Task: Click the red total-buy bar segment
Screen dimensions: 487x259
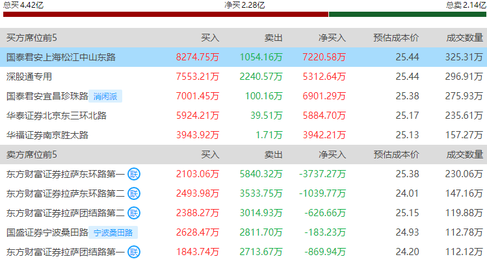Action: click(166, 14)
